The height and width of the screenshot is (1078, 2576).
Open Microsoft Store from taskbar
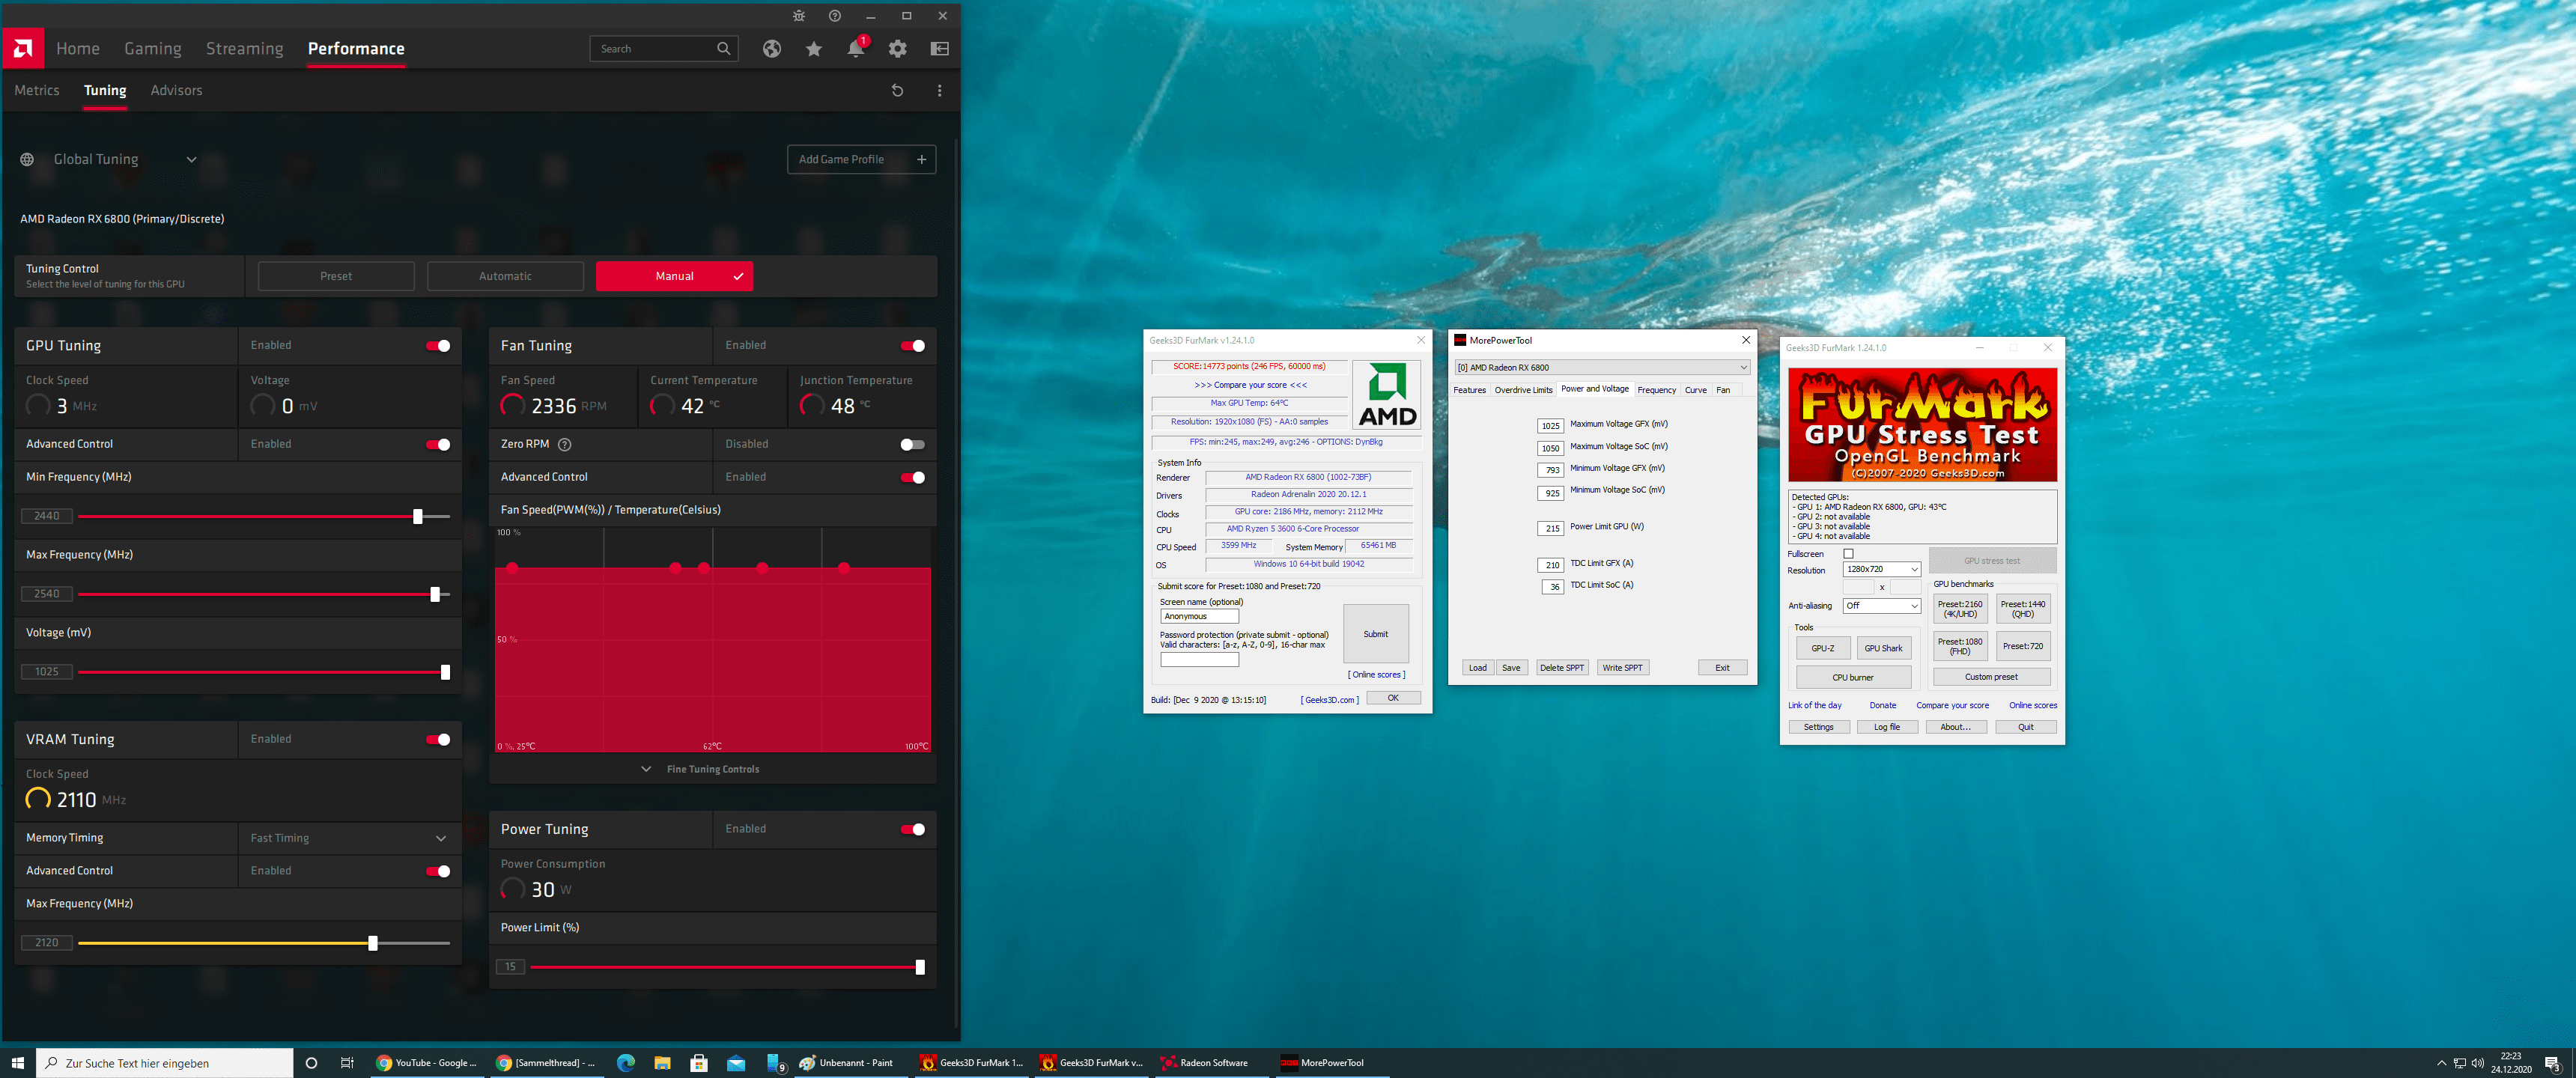click(x=699, y=1062)
